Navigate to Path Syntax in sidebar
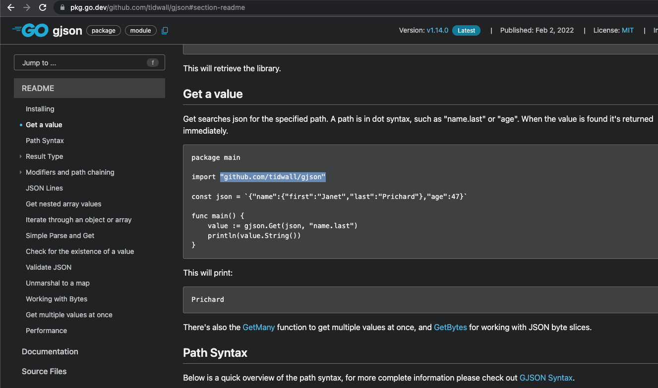 pyautogui.click(x=45, y=141)
